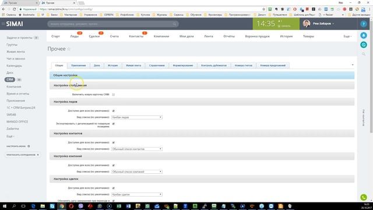Toggle Включить новую карточку CRM checkbox
This screenshot has width=373, height=210.
114,94
